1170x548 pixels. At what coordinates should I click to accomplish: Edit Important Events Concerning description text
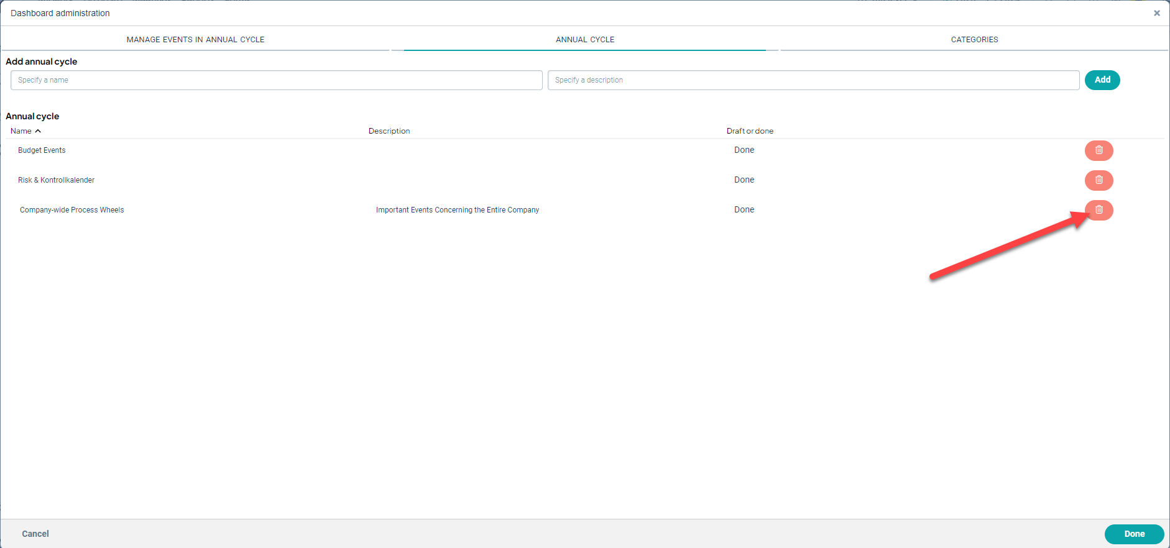click(x=457, y=210)
